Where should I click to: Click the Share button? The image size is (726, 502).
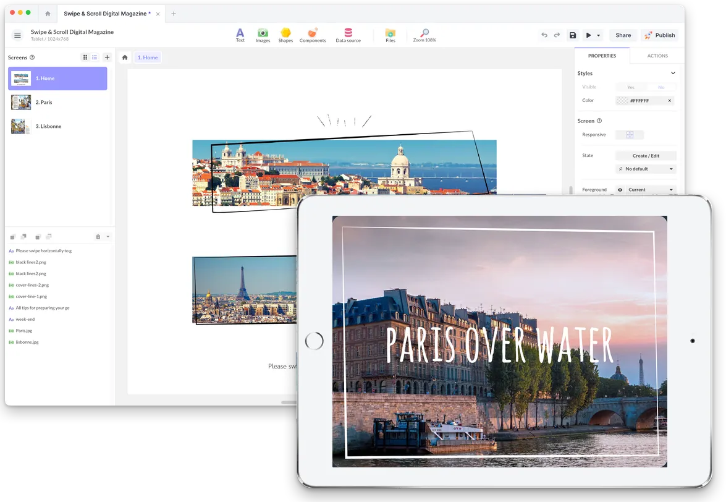[x=623, y=35]
